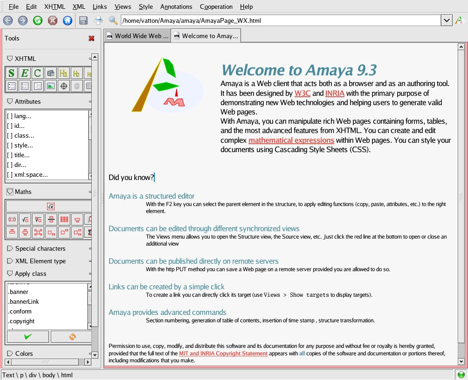Close the Tools panel with red X
This screenshot has width=468, height=380.
click(x=92, y=39)
